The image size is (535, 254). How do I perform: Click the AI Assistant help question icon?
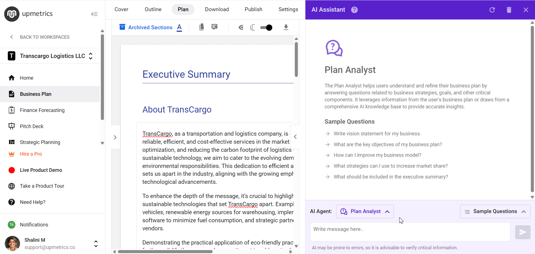coord(354,10)
